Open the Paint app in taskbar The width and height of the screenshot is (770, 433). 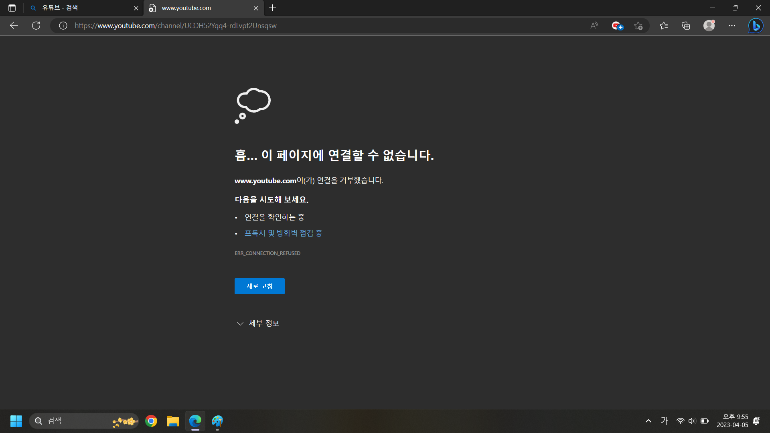(217, 421)
